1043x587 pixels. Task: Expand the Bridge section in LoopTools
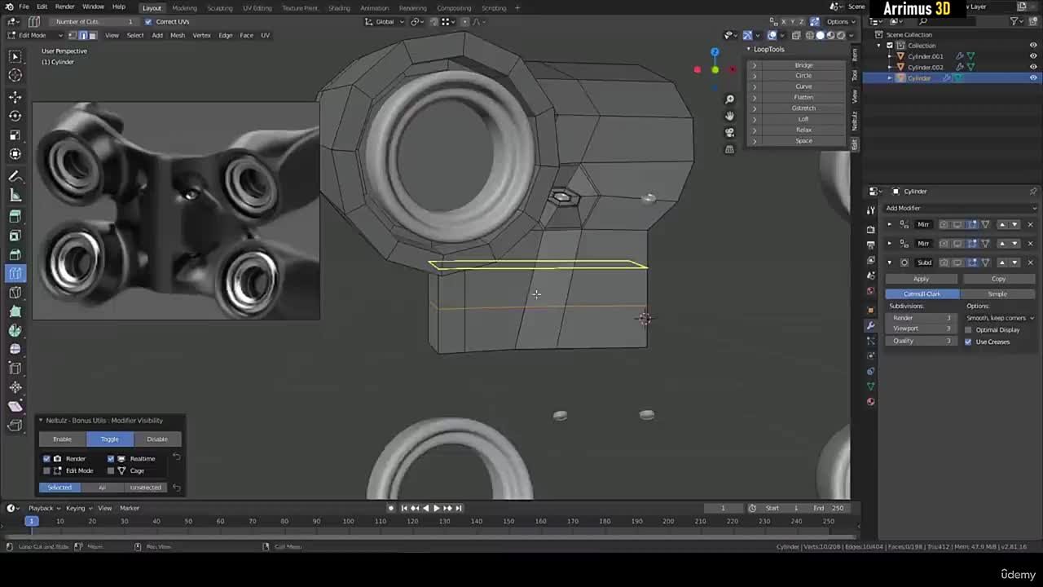tap(754, 64)
